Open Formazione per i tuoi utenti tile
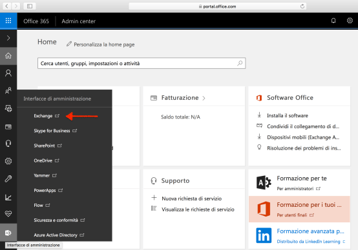 coord(299,209)
